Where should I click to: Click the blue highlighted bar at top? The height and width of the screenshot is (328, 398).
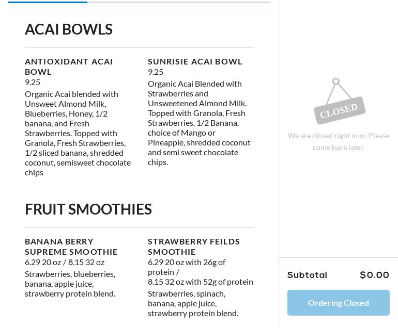pyautogui.click(x=48, y=2)
